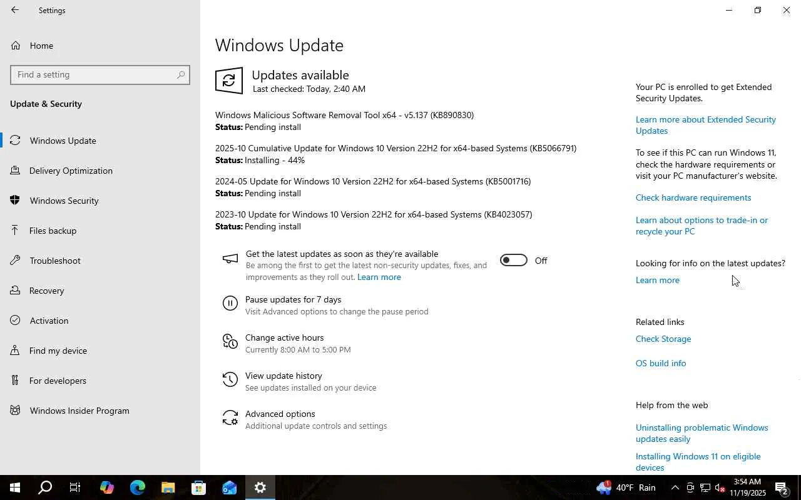Click the Malicious Software Removal Tool update text
Image resolution: width=801 pixels, height=500 pixels.
point(344,115)
